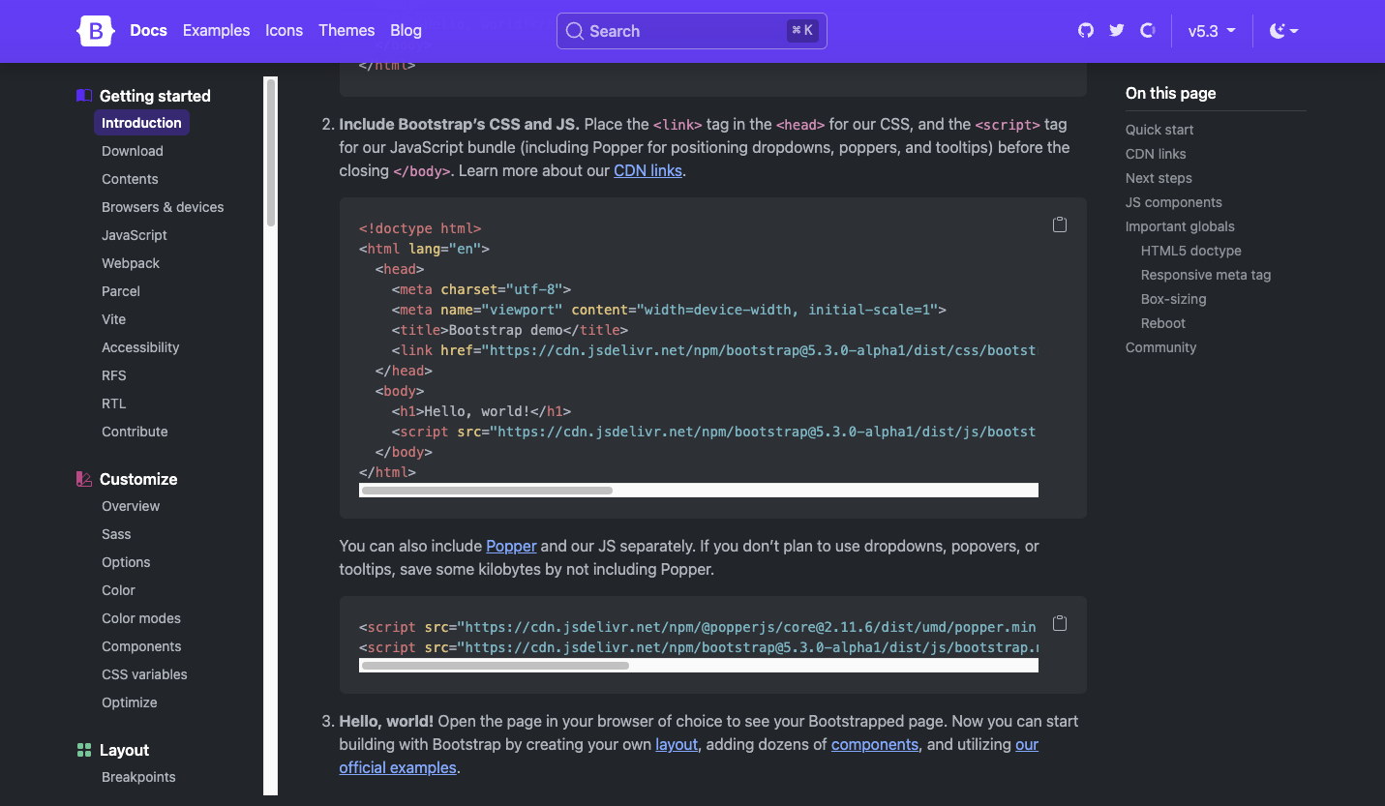Open the Parcel sidebar page
This screenshot has height=806, width=1385.
[121, 291]
